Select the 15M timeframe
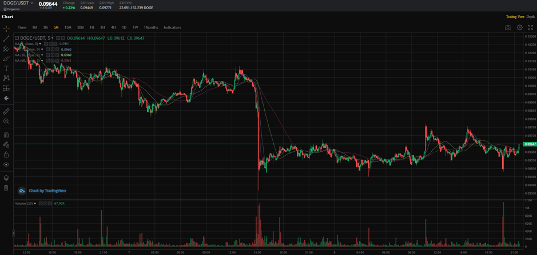This screenshot has width=537, height=255. 67,27
